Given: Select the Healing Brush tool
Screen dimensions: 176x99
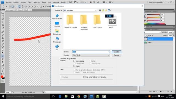Looking at the screenshot, I should (3, 32).
